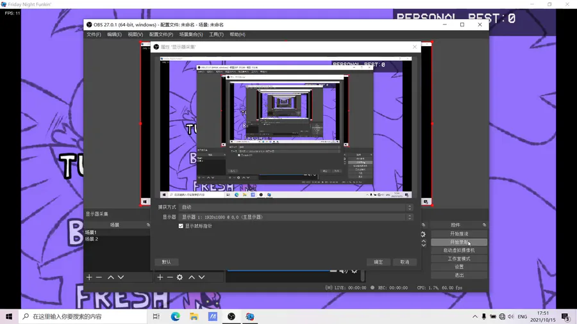The height and width of the screenshot is (324, 577).
Task: Pop out the 场景 dock panel
Action: 148,225
